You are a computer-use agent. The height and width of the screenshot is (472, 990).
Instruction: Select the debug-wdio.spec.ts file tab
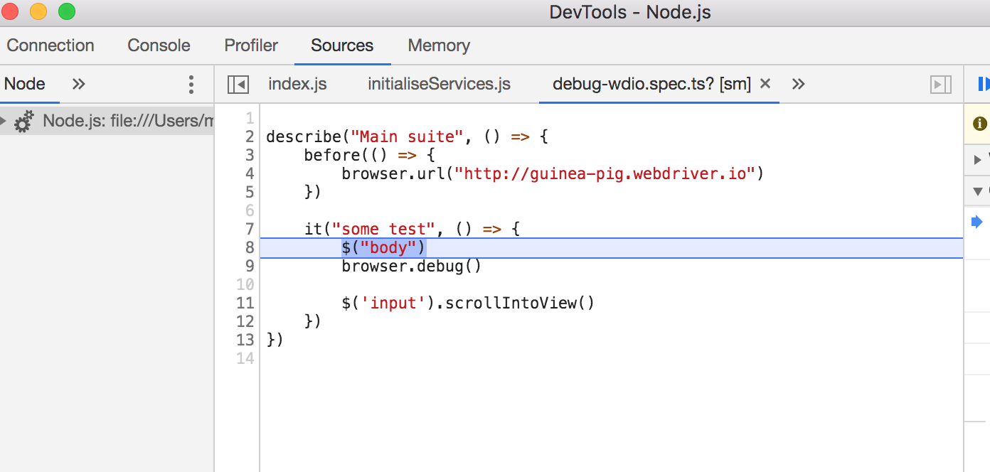pos(651,84)
